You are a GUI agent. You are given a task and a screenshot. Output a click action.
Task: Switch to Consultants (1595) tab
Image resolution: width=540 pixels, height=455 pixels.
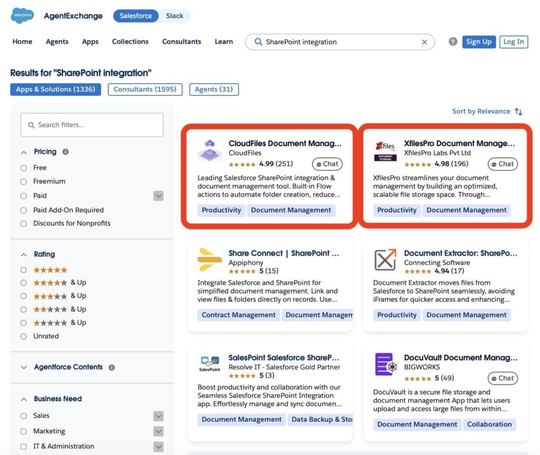(145, 90)
